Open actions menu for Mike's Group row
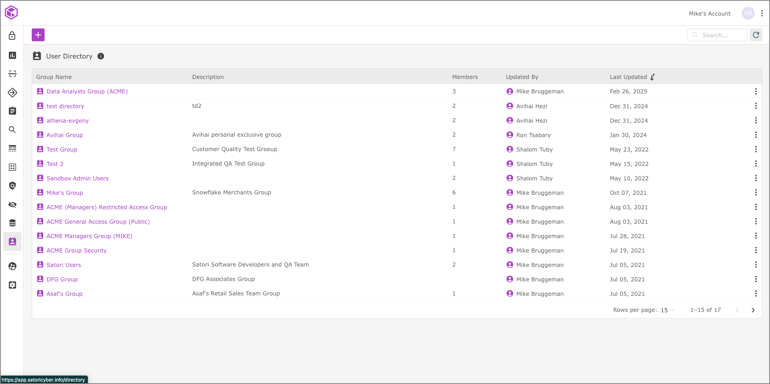This screenshot has width=770, height=384. click(x=756, y=193)
